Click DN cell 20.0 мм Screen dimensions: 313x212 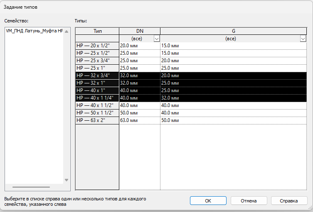[x=140, y=46]
